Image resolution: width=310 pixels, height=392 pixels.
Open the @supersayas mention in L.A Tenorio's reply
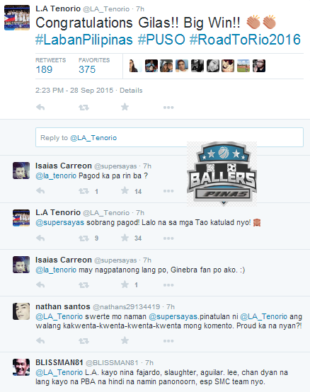pyautogui.click(x=60, y=222)
